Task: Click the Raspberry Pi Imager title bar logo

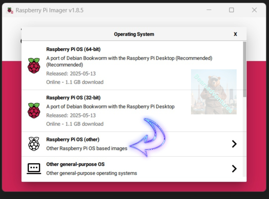Action: click(x=10, y=10)
